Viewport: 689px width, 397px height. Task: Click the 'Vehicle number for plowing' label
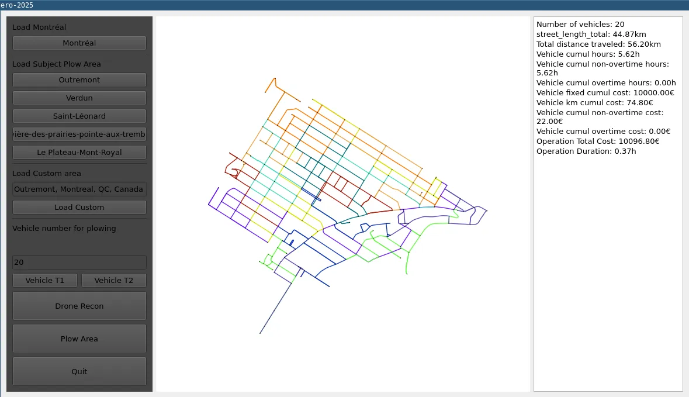64,228
